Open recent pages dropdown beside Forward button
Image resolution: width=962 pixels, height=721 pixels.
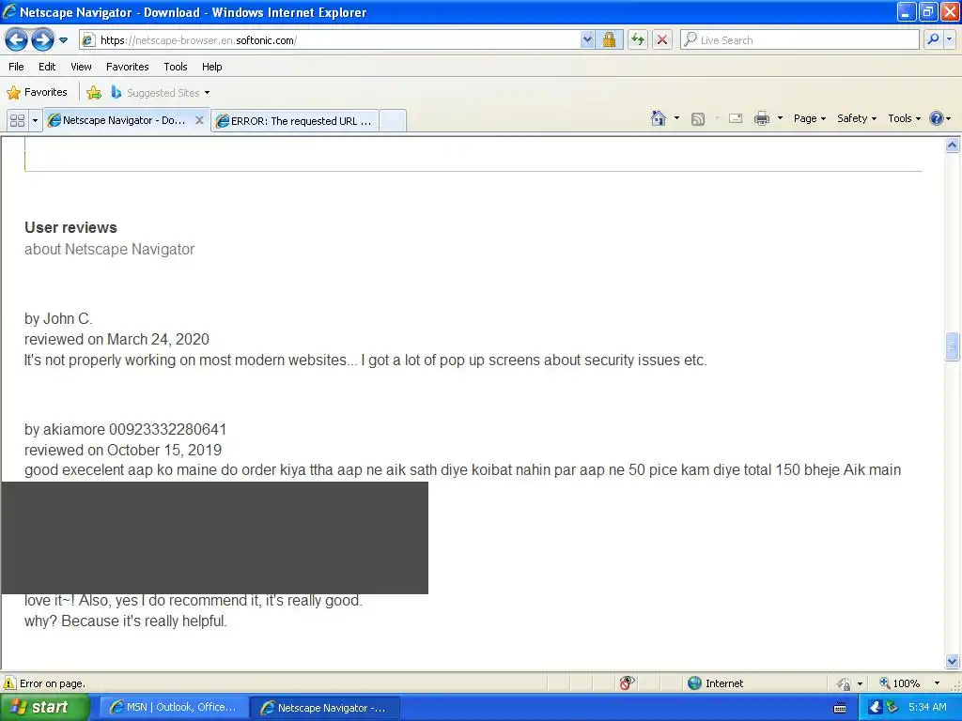[x=63, y=40]
